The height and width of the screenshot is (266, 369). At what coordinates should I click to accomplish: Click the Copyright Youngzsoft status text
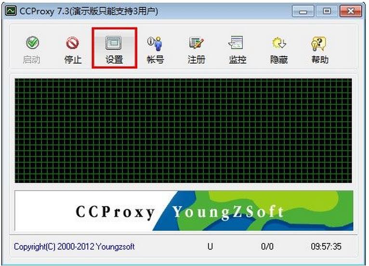[74, 247]
